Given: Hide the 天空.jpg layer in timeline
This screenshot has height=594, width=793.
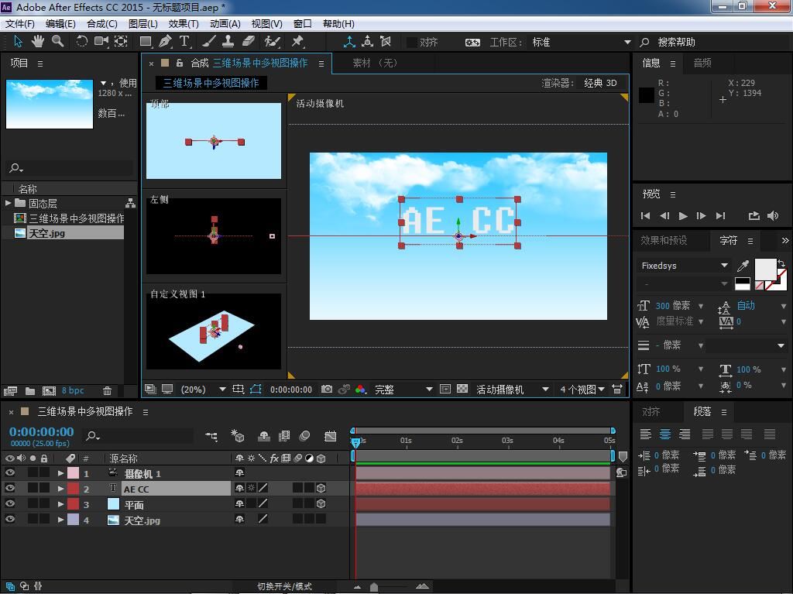Looking at the screenshot, I should pos(9,519).
